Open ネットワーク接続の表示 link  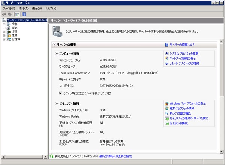pyautogui.click(x=183, y=59)
